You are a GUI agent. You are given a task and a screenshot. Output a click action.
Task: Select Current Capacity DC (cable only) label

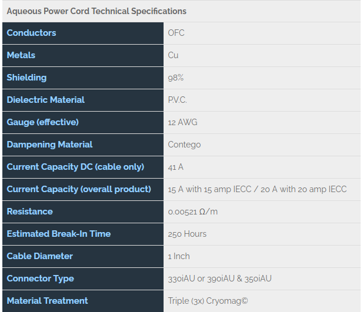[x=75, y=167]
